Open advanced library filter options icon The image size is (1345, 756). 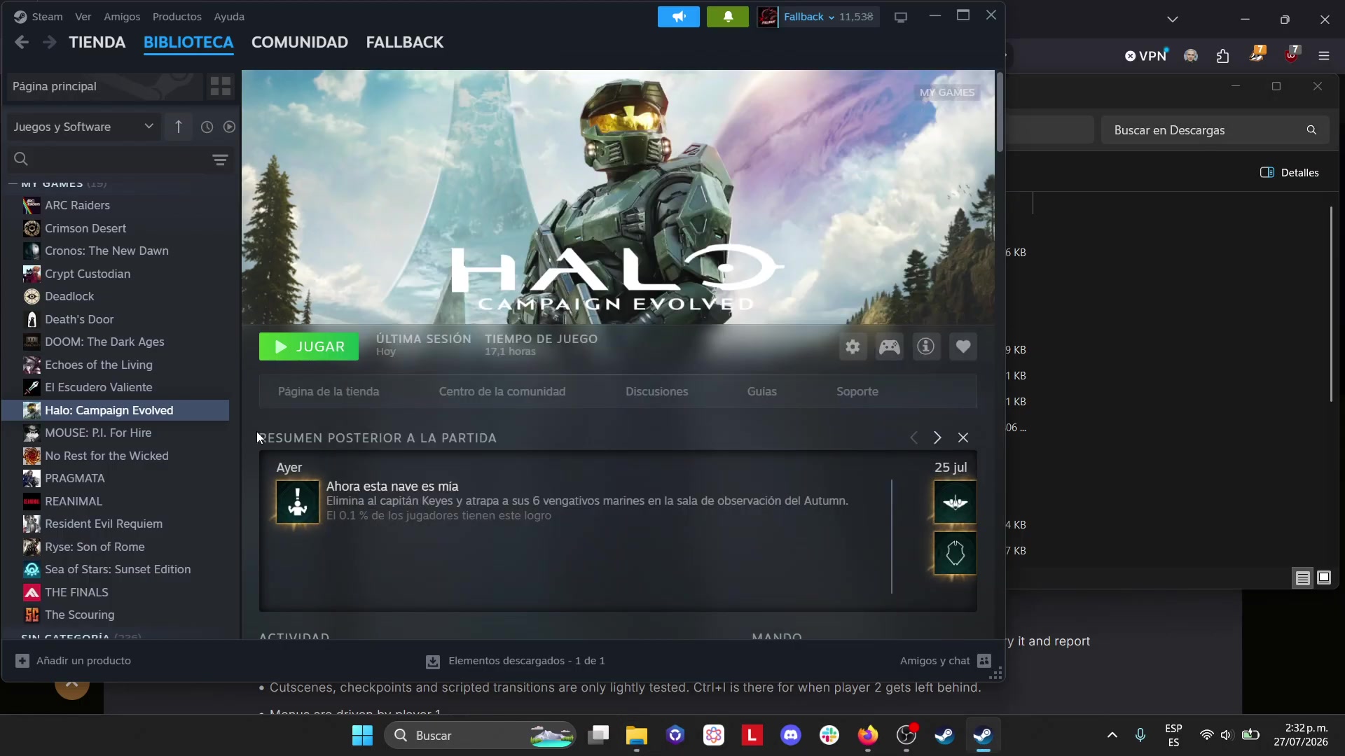point(220,160)
